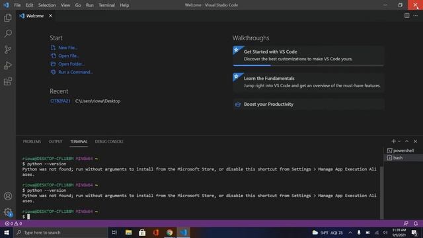Open the Edit menu

click(x=29, y=5)
